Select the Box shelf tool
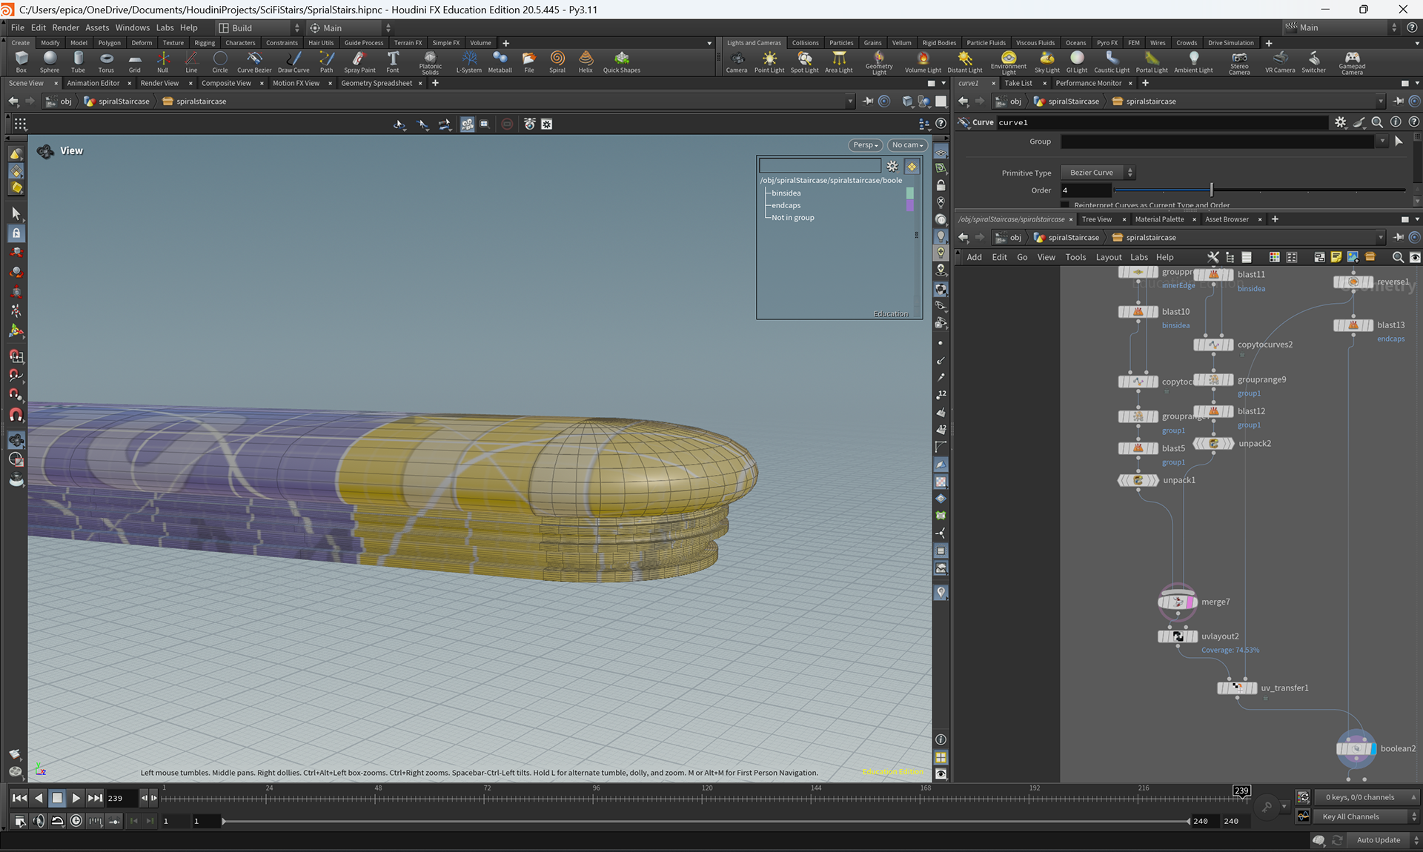The height and width of the screenshot is (852, 1423). pyautogui.click(x=21, y=61)
